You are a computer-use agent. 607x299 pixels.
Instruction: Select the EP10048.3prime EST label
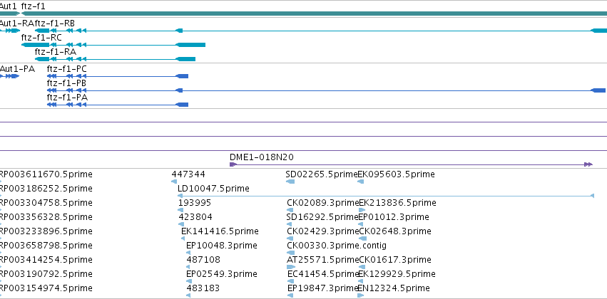pos(221,246)
